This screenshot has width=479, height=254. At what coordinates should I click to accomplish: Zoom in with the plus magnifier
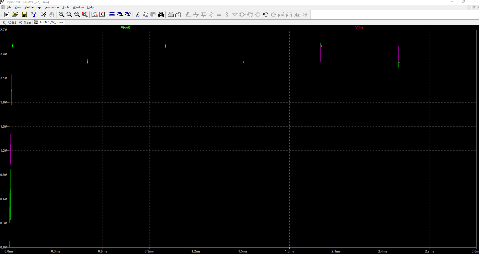click(x=61, y=14)
